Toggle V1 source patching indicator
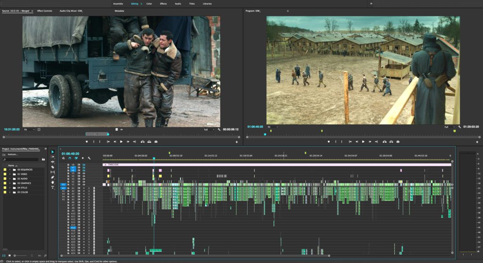This screenshot has height=263, width=483. pyautogui.click(x=63, y=184)
